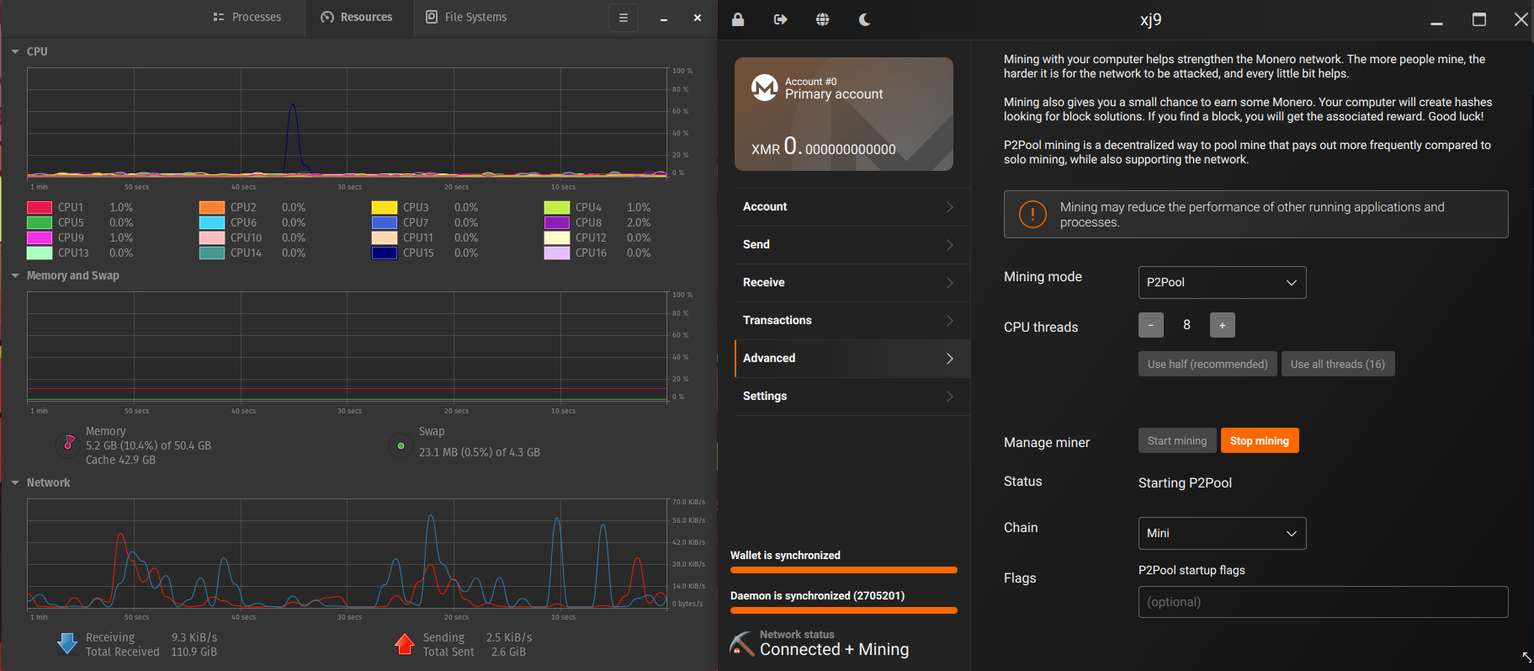
Task: Click the File Systems tab icon
Action: (x=432, y=17)
